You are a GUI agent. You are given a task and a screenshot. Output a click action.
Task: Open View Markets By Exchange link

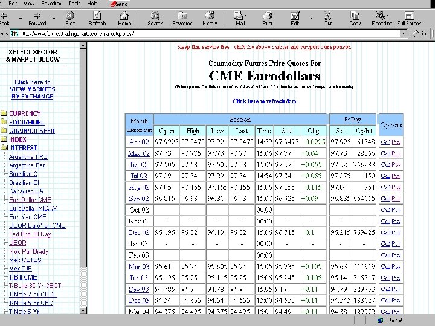33,89
